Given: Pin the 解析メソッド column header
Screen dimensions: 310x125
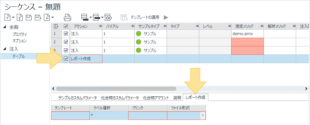Looking at the screenshot, I should [294, 26].
